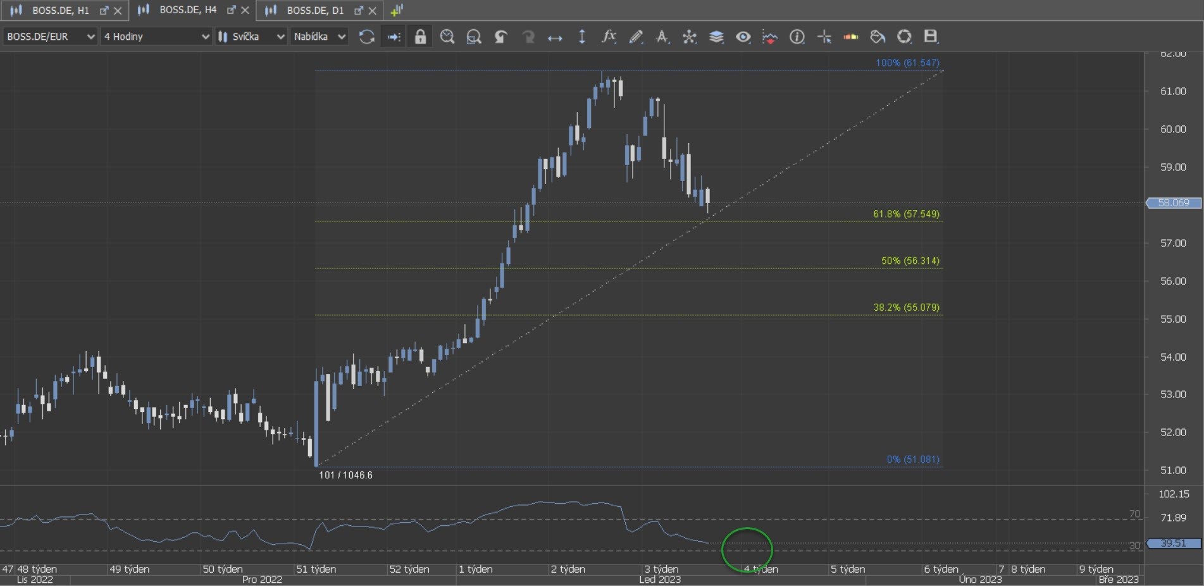
Task: Click the refresh chart icon
Action: click(x=366, y=37)
